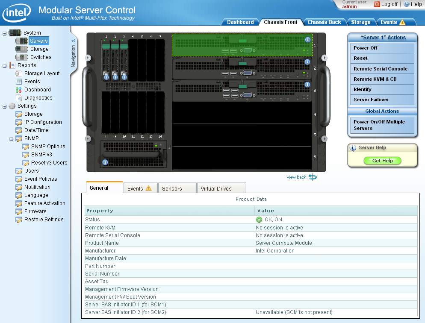425x323 pixels.
Task: Open the Sensors tab for Server 1
Action: click(177, 188)
